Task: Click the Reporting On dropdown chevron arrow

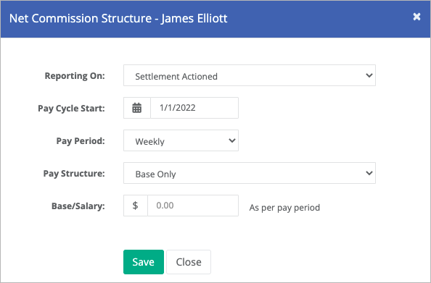Action: [369, 75]
